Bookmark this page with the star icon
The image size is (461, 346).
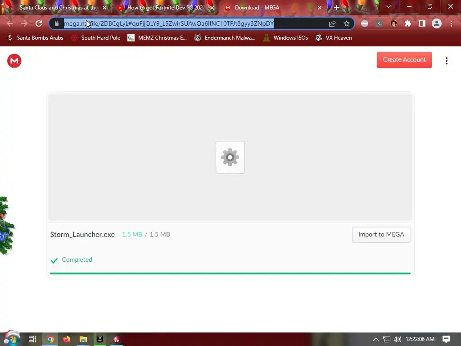click(x=347, y=23)
